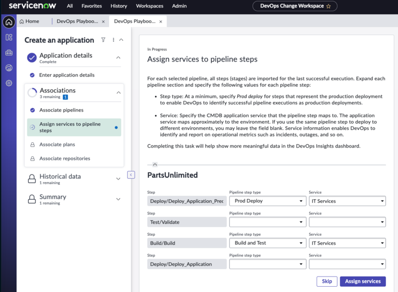Open Pipeline step type dropdown showing Prod Deploy

(268, 201)
